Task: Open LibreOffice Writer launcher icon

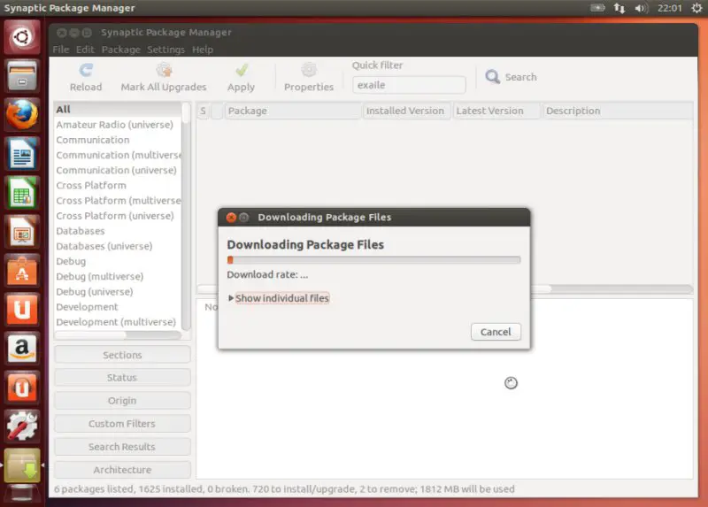Action: pos(21,153)
